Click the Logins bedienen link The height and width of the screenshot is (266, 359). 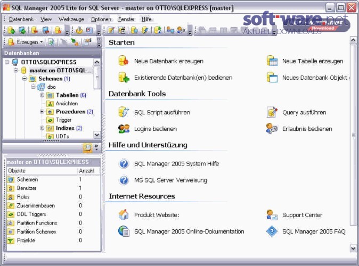156,129
